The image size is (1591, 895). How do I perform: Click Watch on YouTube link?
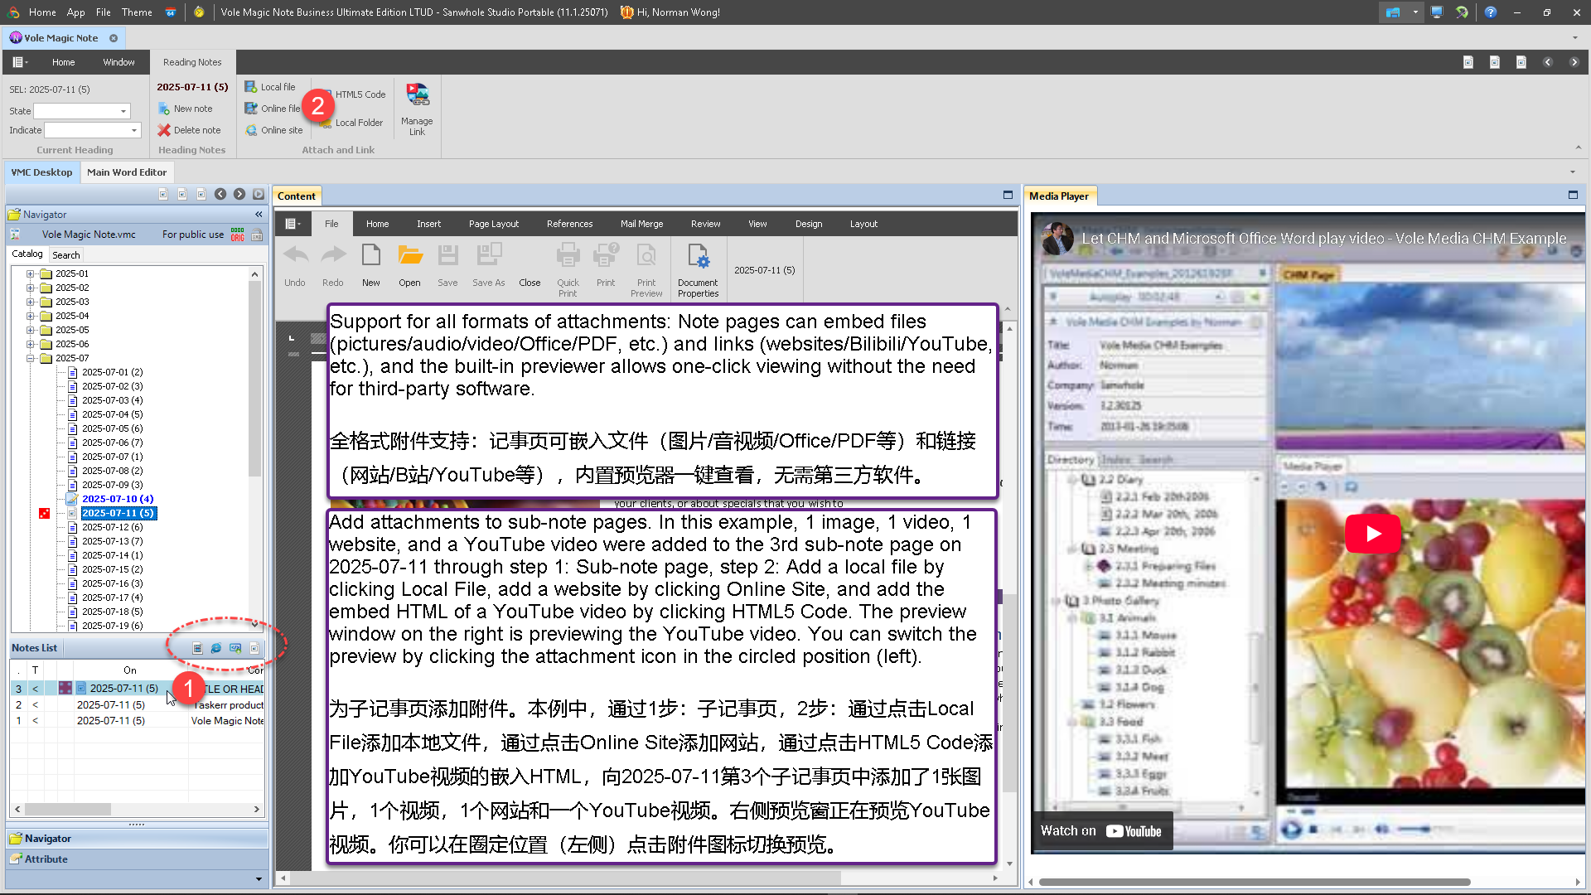coord(1101,831)
